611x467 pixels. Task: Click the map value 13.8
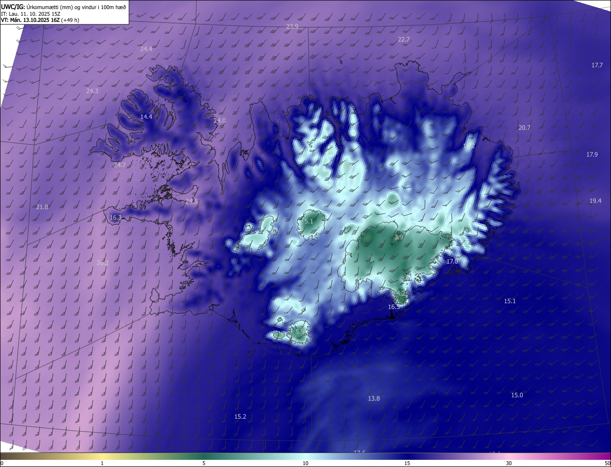pos(374,399)
